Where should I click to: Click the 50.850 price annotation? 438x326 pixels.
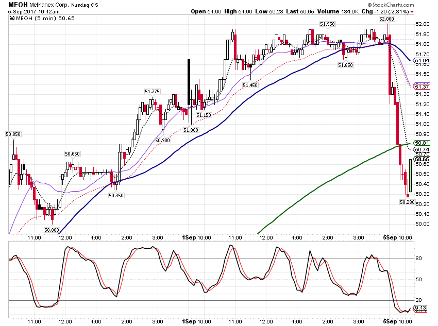(x=13, y=134)
